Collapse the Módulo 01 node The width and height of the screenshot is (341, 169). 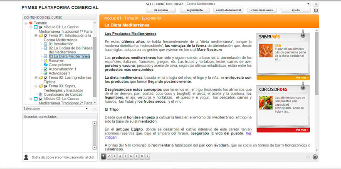(x=31, y=27)
